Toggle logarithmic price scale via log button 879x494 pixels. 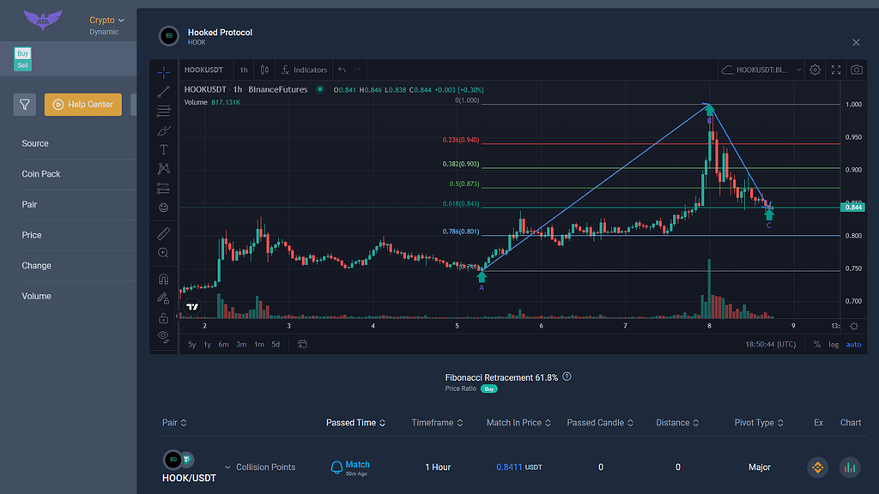click(x=832, y=344)
